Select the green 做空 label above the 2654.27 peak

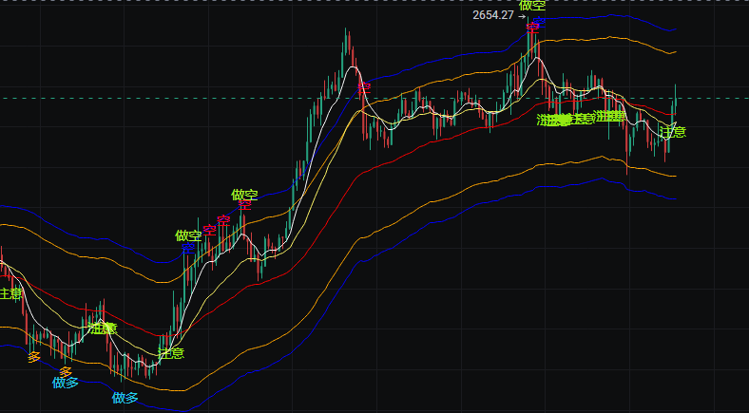[x=532, y=5]
